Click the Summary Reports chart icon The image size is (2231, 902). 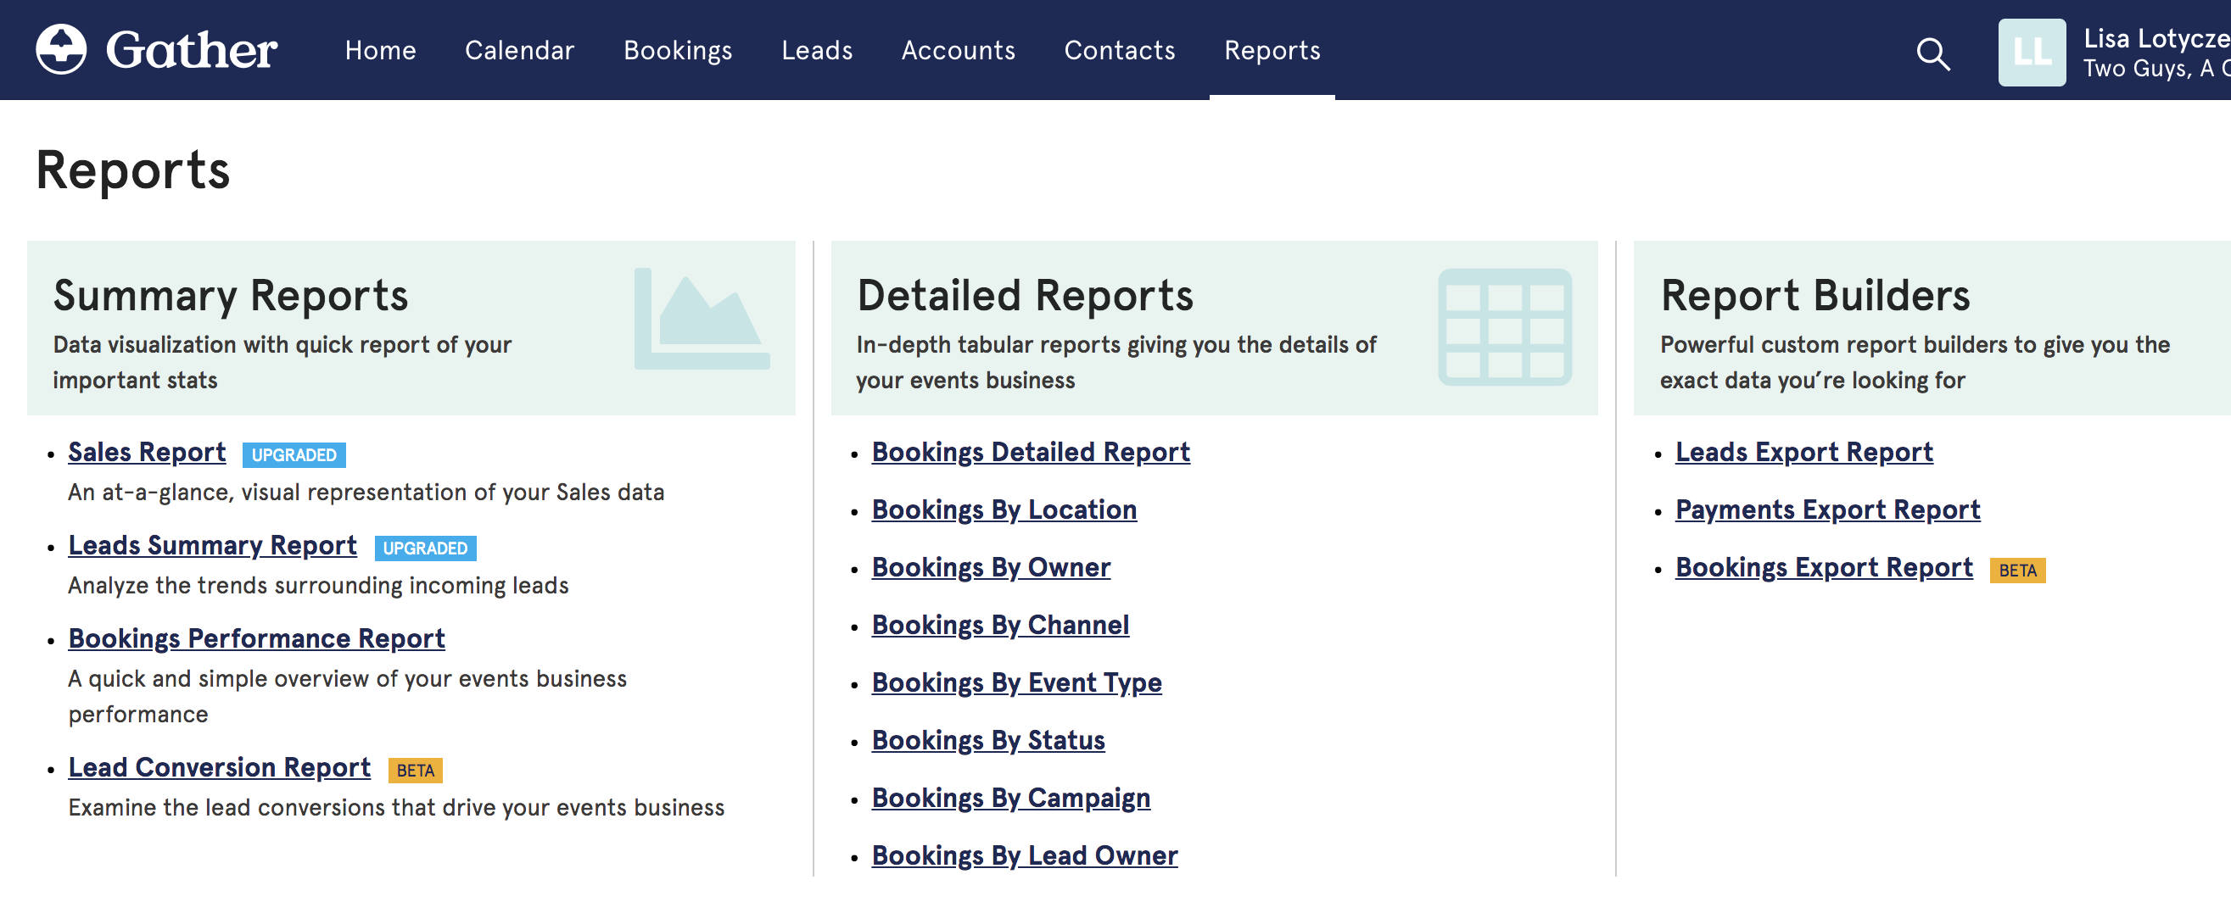point(701,320)
